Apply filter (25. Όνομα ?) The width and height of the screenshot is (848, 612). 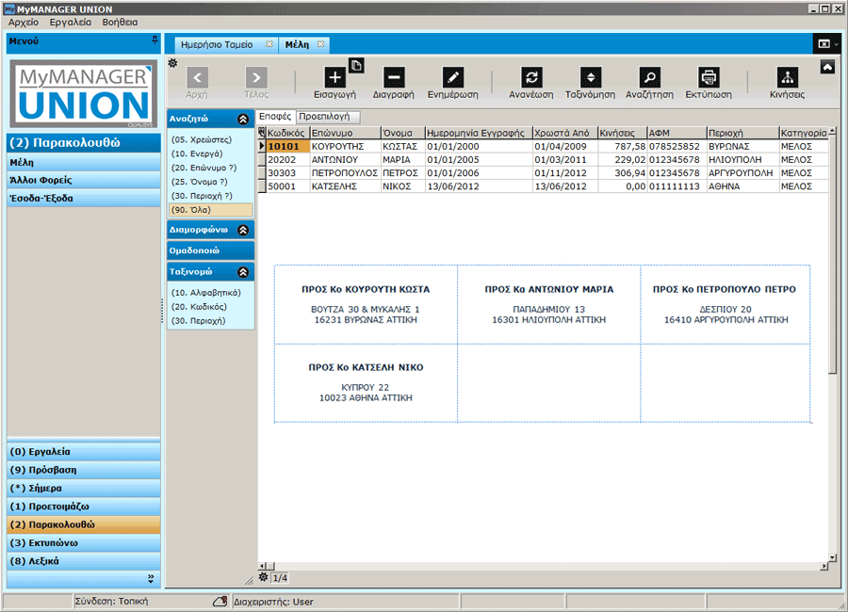200,182
